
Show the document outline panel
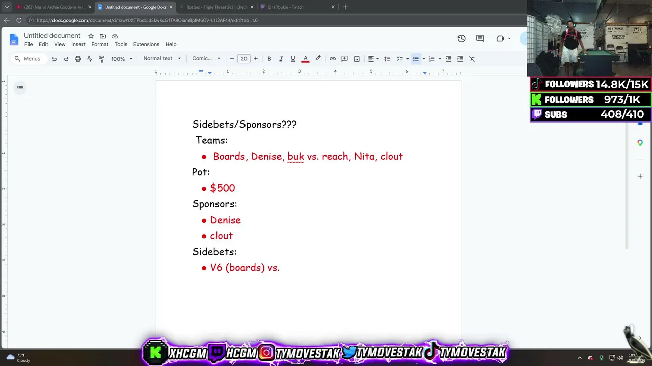coord(20,88)
